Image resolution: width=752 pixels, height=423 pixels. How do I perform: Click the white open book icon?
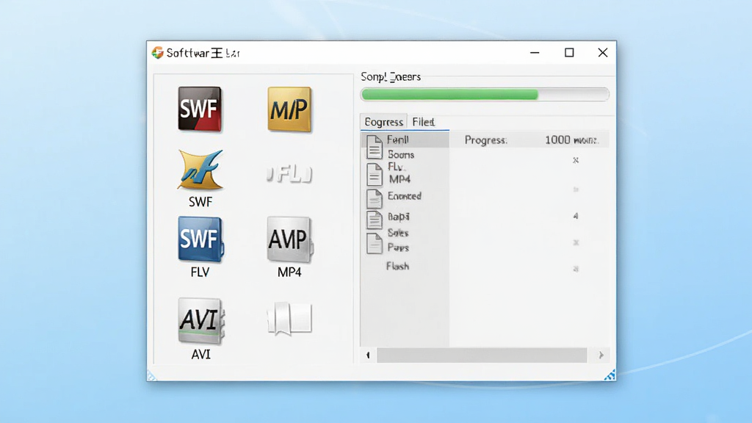[x=289, y=319]
